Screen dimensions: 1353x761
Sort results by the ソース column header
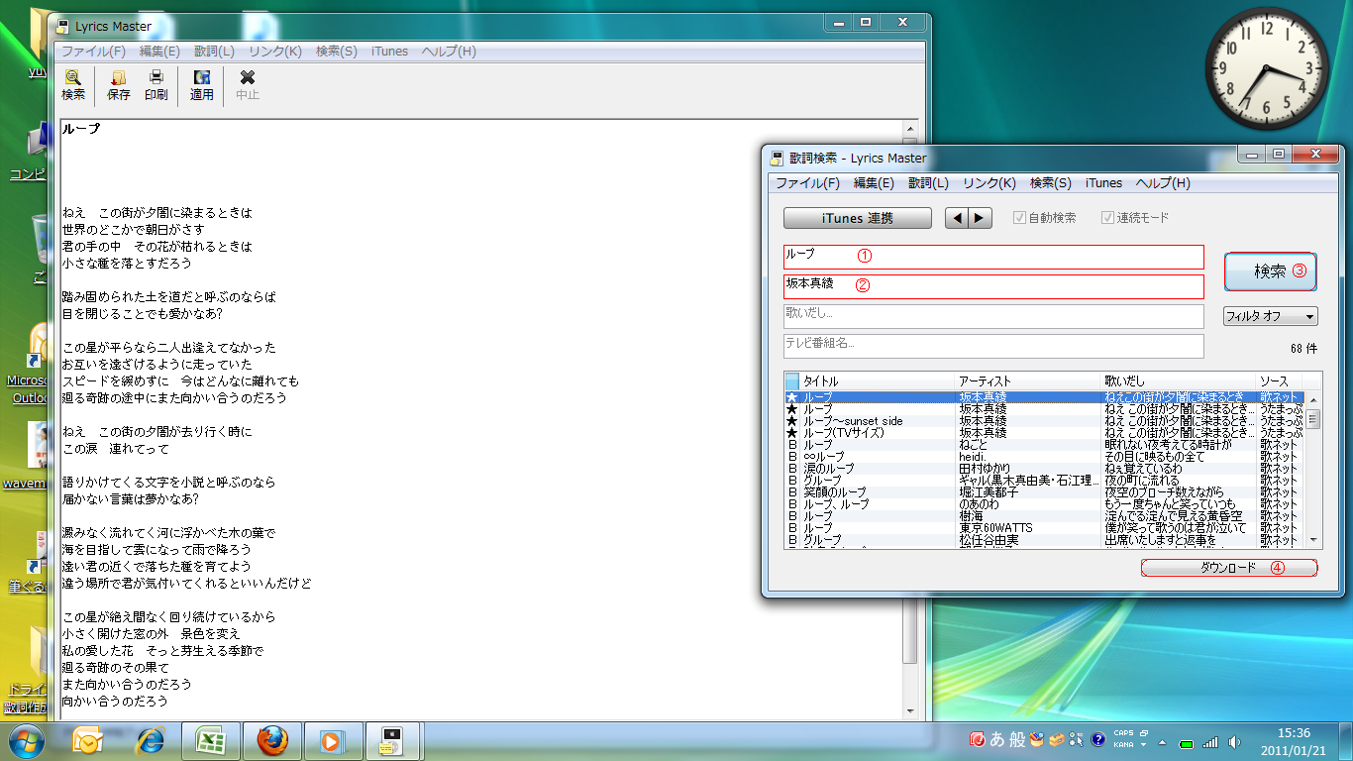click(1281, 381)
